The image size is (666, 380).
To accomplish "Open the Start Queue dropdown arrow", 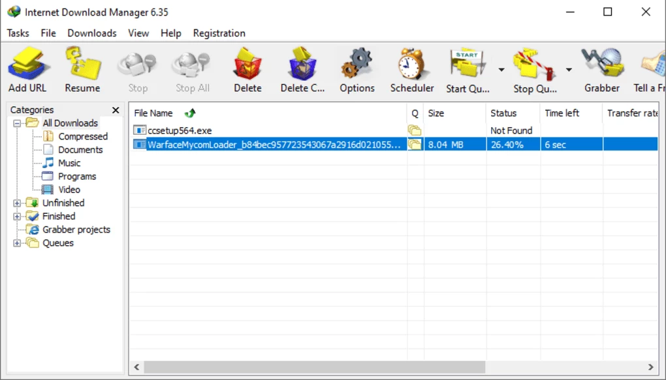I will coord(501,70).
